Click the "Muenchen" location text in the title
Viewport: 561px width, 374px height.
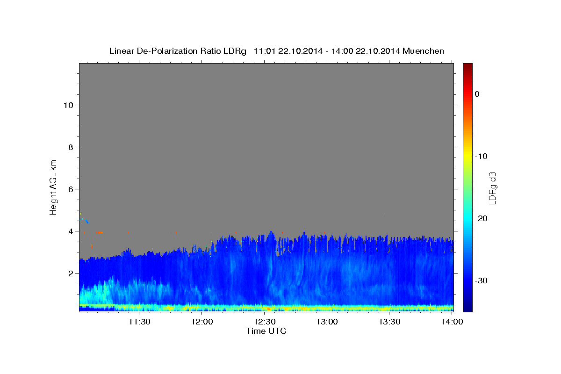click(x=424, y=51)
